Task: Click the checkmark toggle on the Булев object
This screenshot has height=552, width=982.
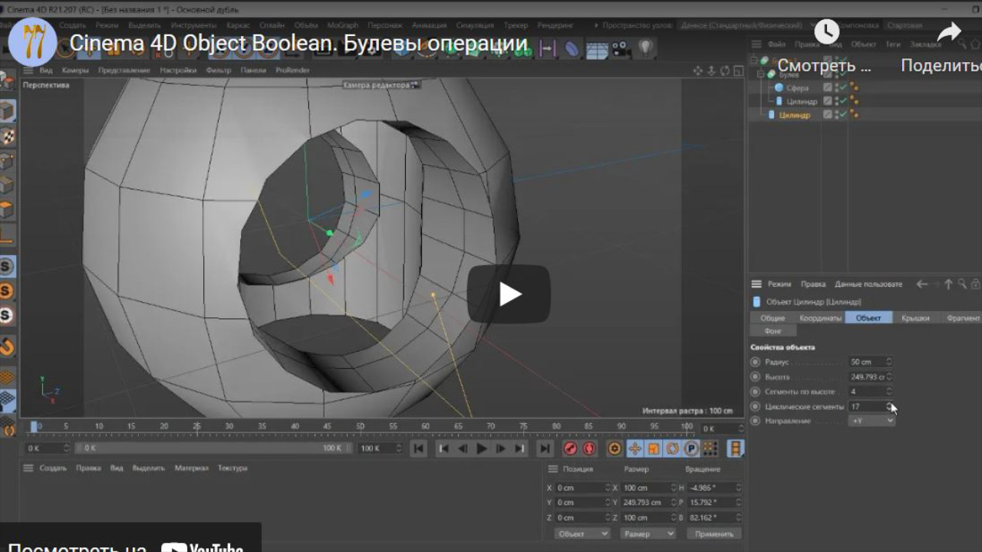Action: (842, 74)
